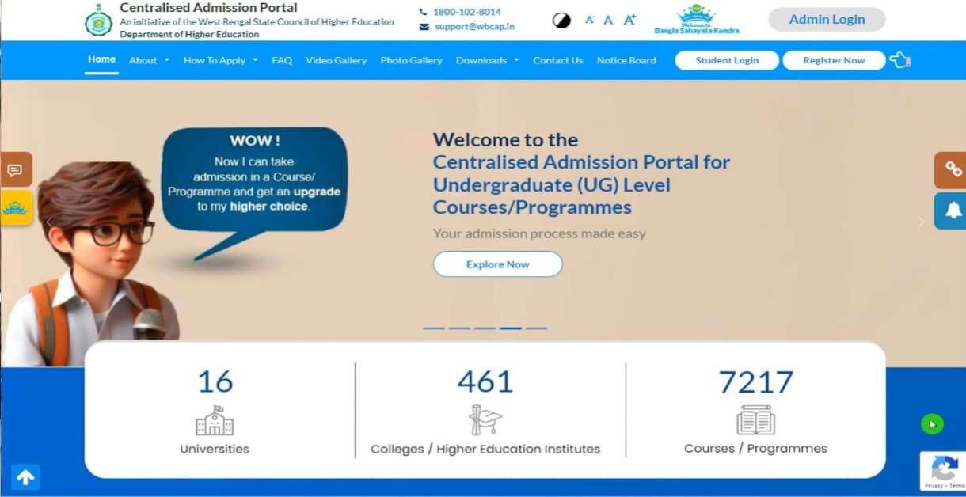Screen dimensions: 966x497
Task: Increase font size with A+ icon
Action: pos(629,20)
